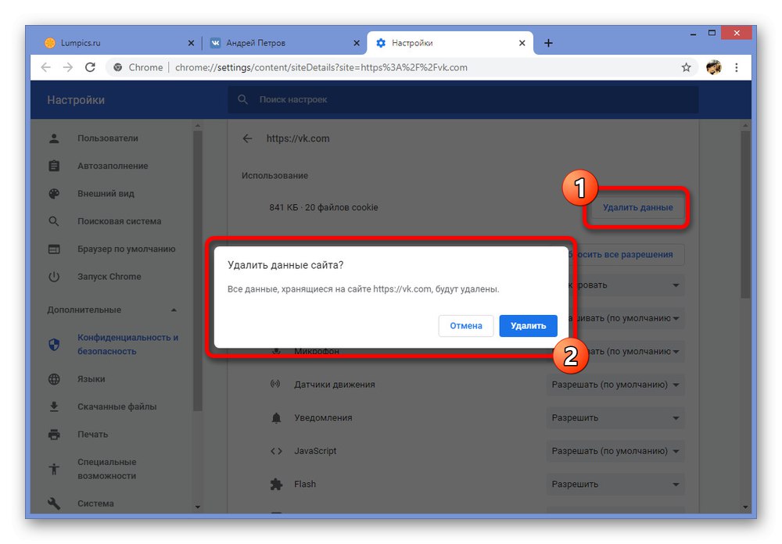This screenshot has width=782, height=544.
Task: Open Браузер по умолчанию section
Action: [x=126, y=249]
